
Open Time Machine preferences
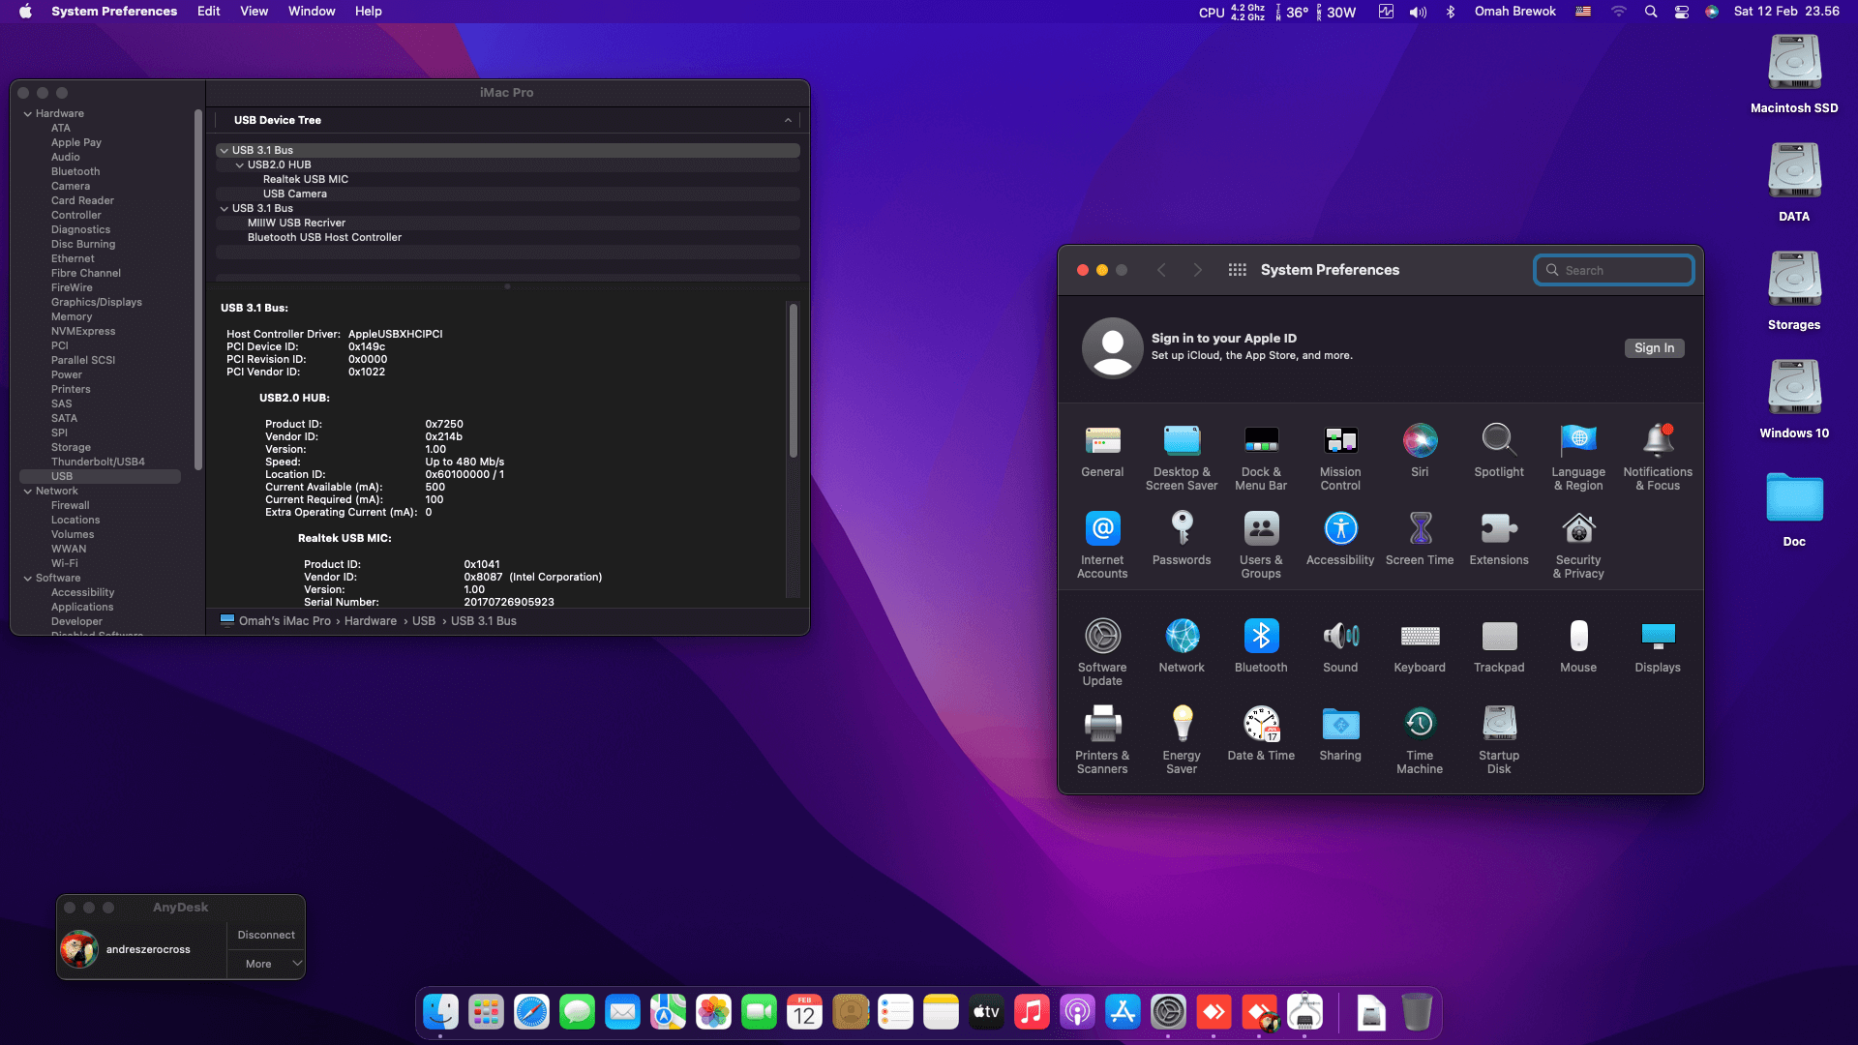1420,741
